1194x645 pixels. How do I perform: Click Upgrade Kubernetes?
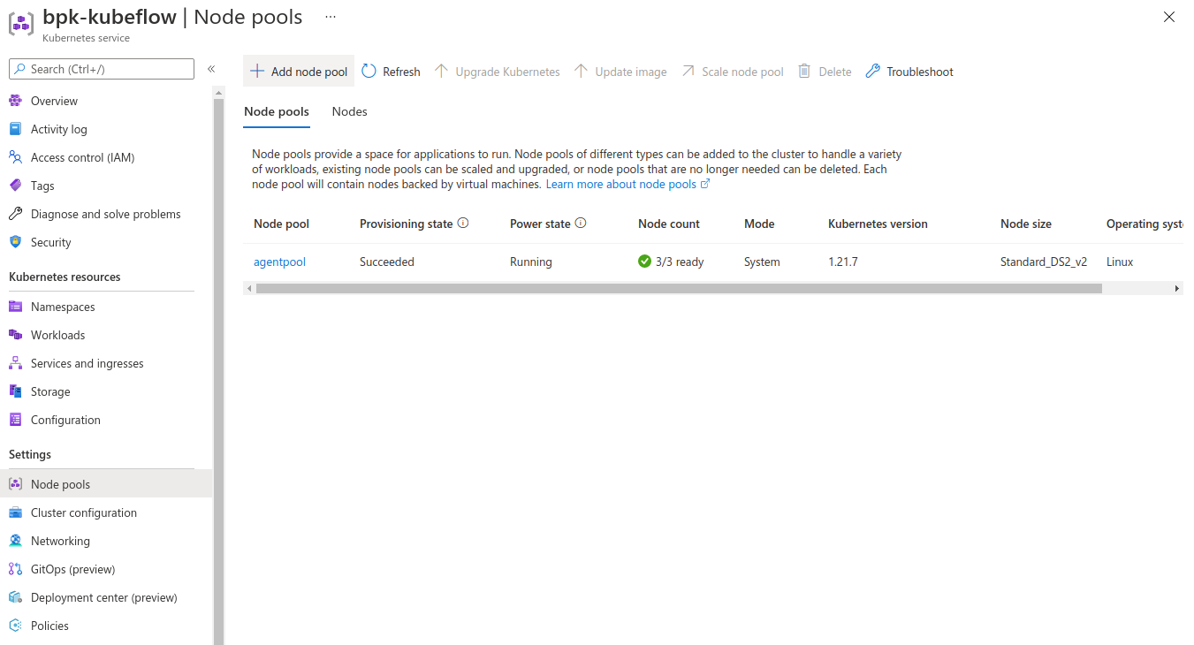498,72
